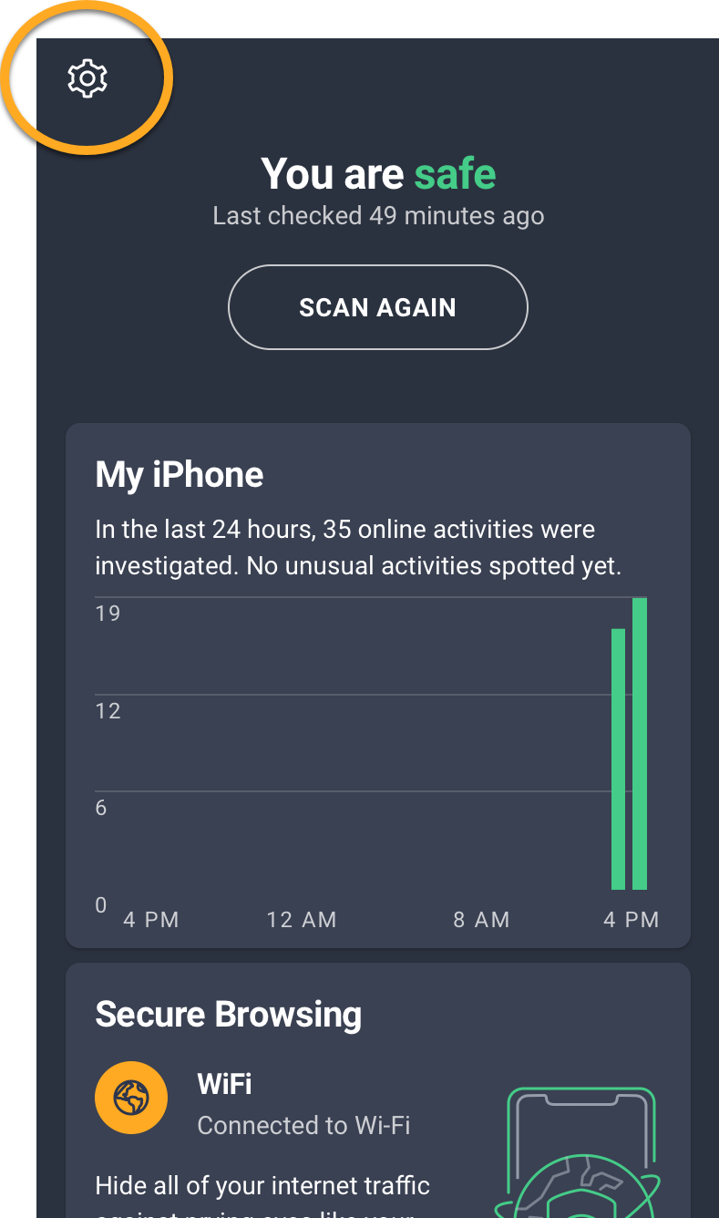Tap the 'Hide all of your internet traffic' description
The width and height of the screenshot is (719, 1218).
(x=262, y=1185)
